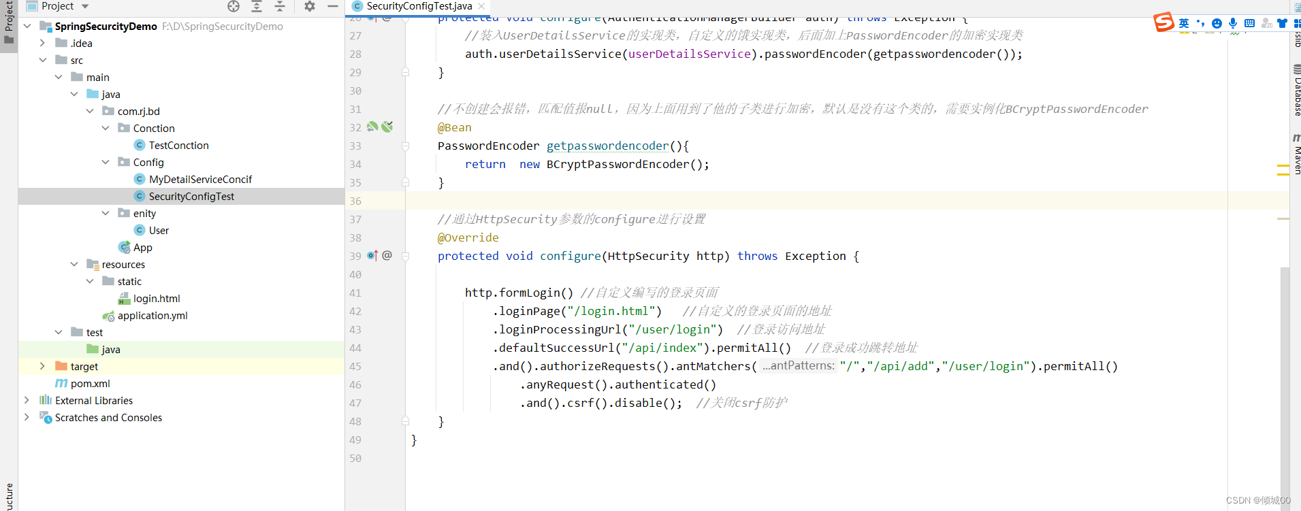Collapse the SpringSecurityDemo root node

(x=27, y=27)
